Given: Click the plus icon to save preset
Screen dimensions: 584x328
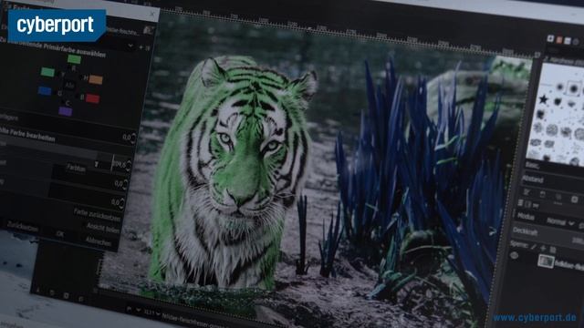Looking at the screenshot, I should click(x=141, y=47).
